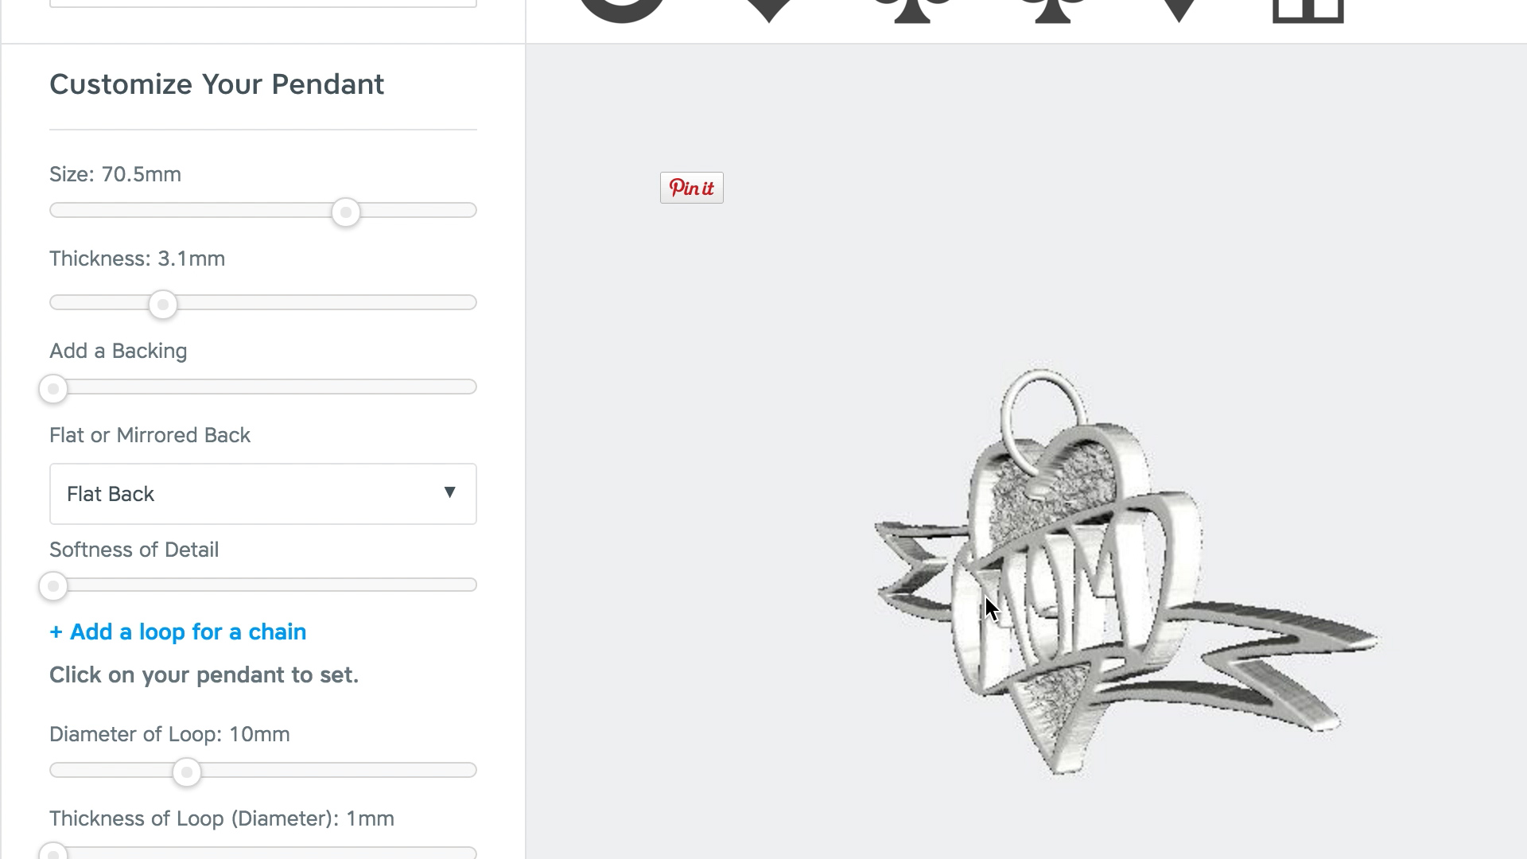Select the ring-shaped icon in the top row
1527x859 pixels.
[x=621, y=8]
